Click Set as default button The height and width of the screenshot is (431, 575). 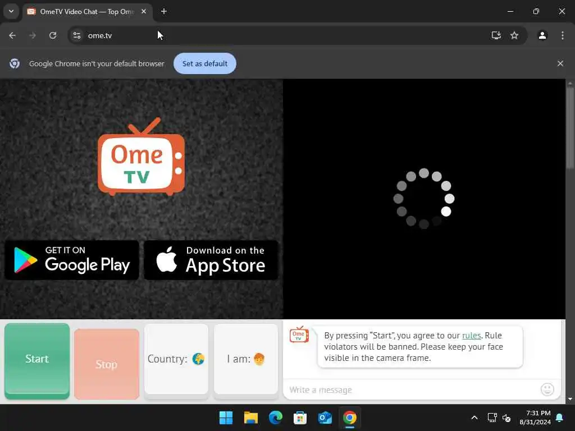pyautogui.click(x=204, y=63)
